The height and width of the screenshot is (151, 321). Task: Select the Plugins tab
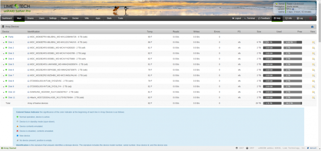pos(64,18)
